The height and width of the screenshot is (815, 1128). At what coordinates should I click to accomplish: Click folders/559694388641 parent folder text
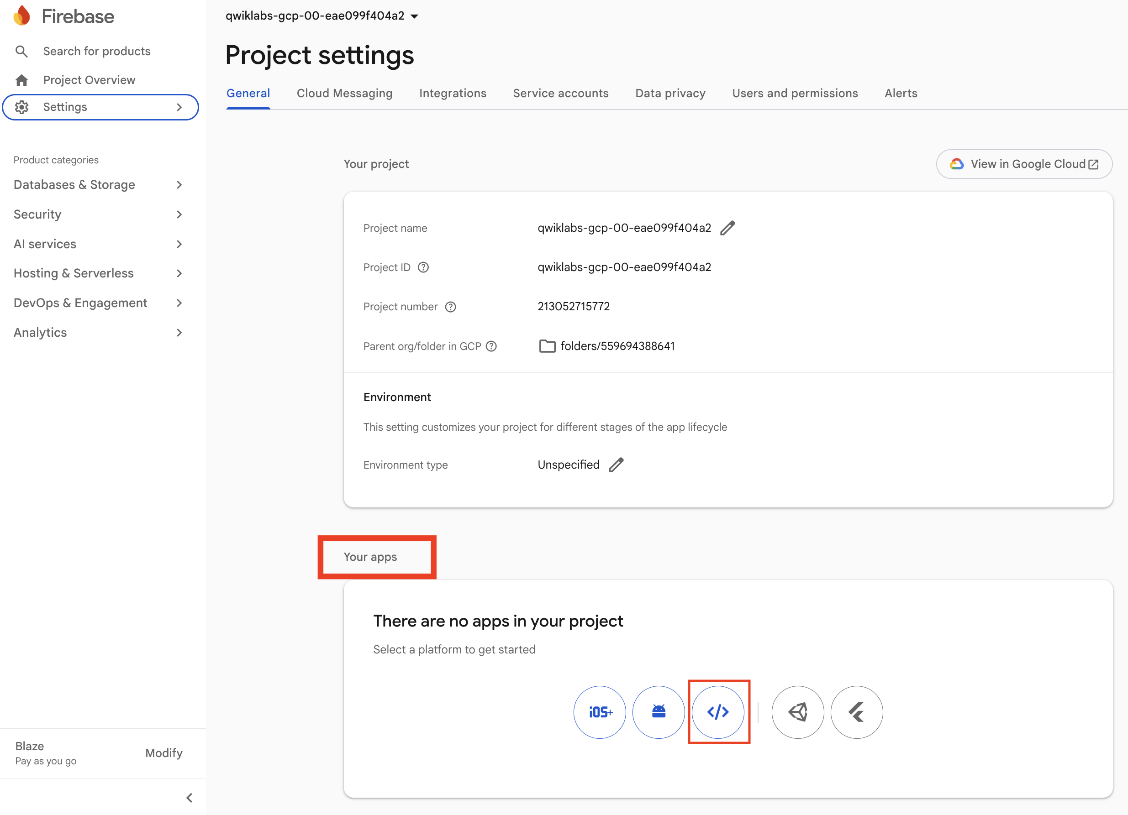pyautogui.click(x=618, y=346)
